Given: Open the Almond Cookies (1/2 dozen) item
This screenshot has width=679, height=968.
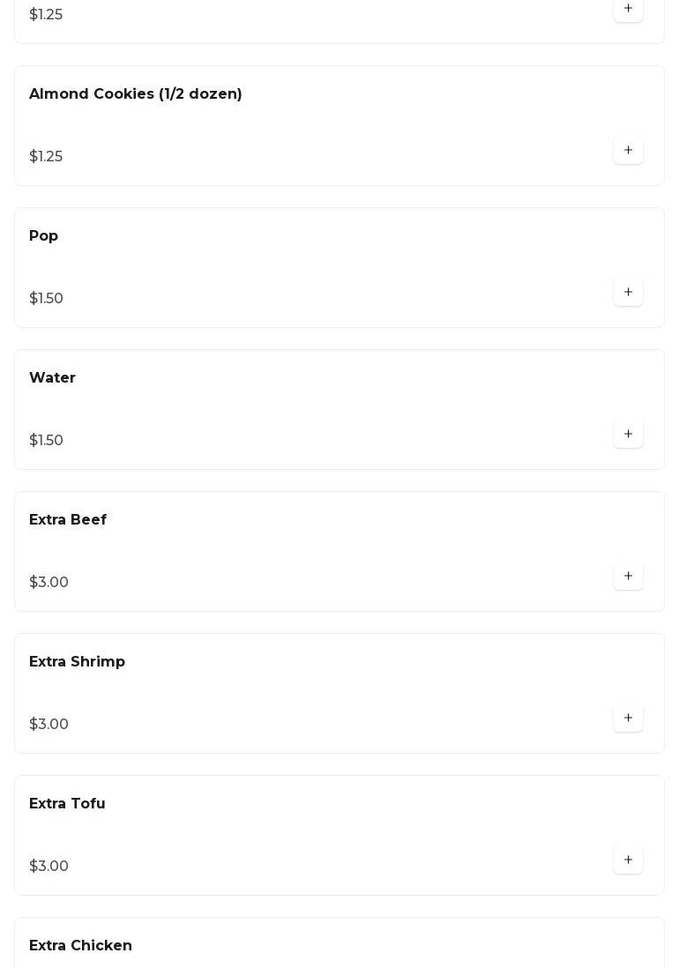Looking at the screenshot, I should (136, 94).
